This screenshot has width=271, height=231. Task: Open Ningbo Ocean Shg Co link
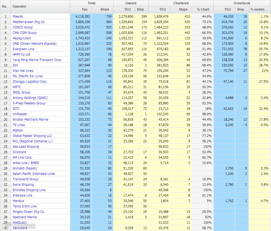tap(28, 212)
